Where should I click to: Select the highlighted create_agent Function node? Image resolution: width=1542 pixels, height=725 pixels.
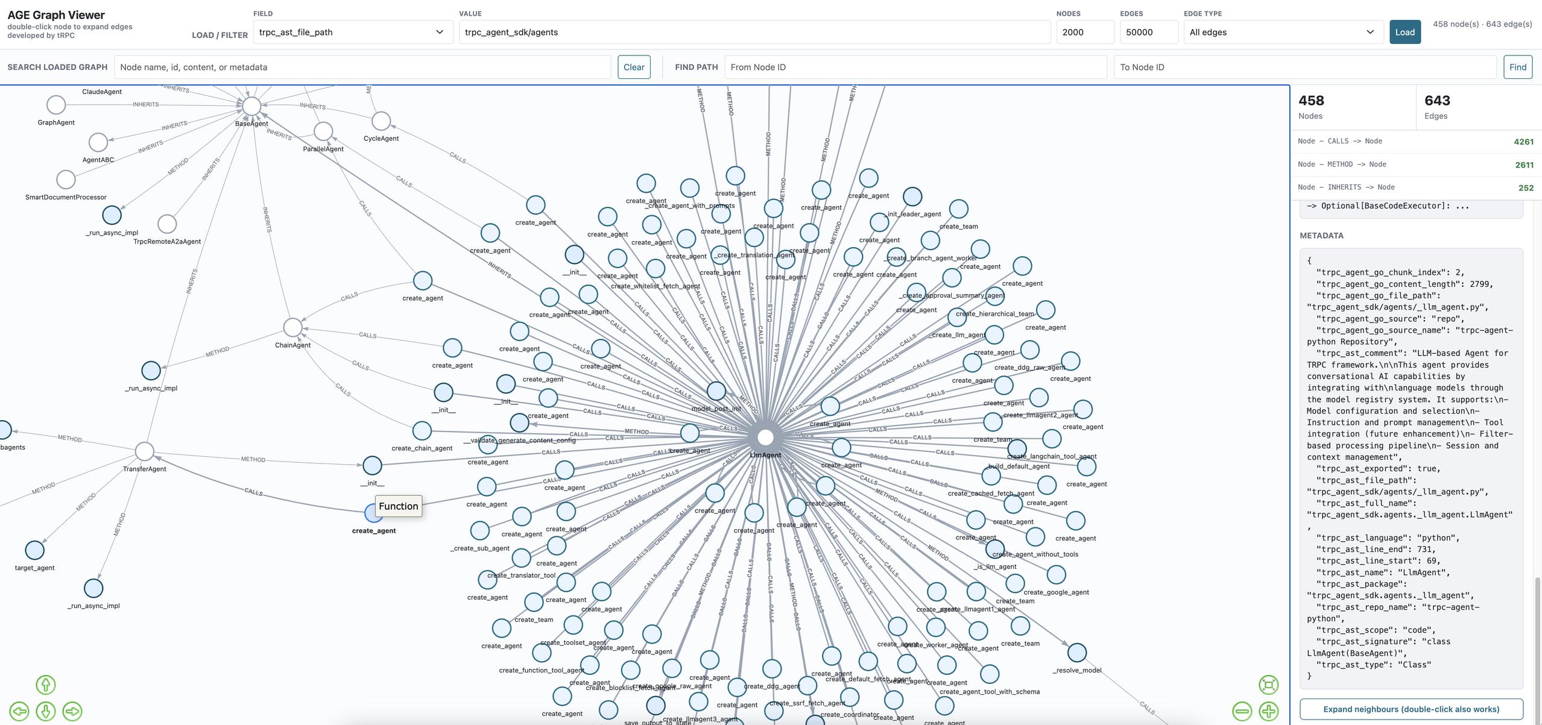pos(374,513)
